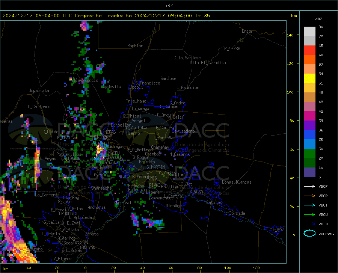Select the green 20-30 dBZ legend swatch
The width and height of the screenshot is (338, 273).
[x=309, y=154]
